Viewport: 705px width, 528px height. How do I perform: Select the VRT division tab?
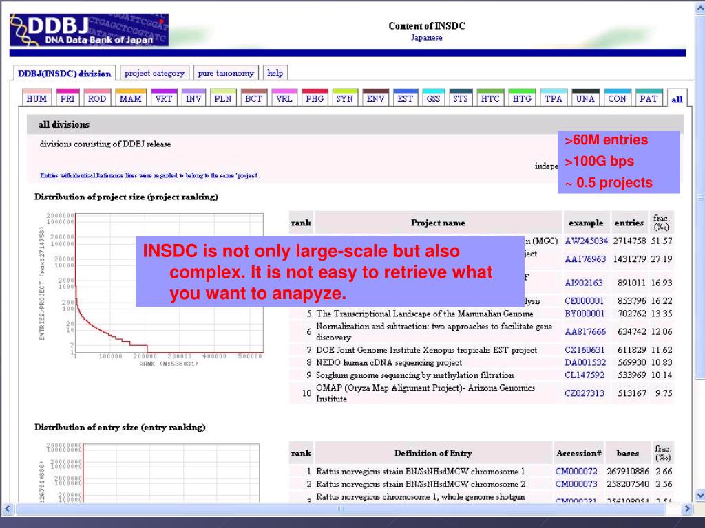164,98
